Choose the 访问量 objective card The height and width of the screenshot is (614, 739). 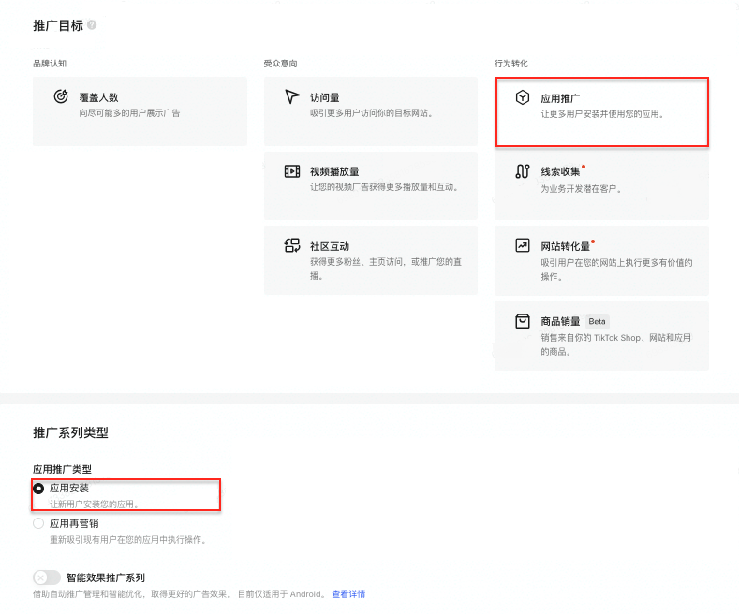(x=371, y=111)
